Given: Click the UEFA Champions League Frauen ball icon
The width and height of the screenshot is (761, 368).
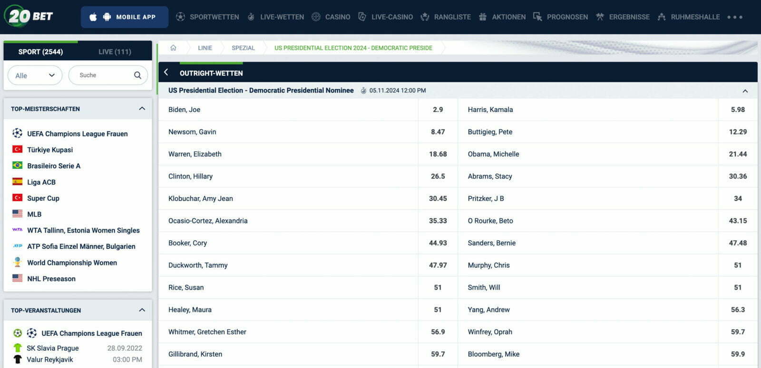Looking at the screenshot, I should (18, 133).
